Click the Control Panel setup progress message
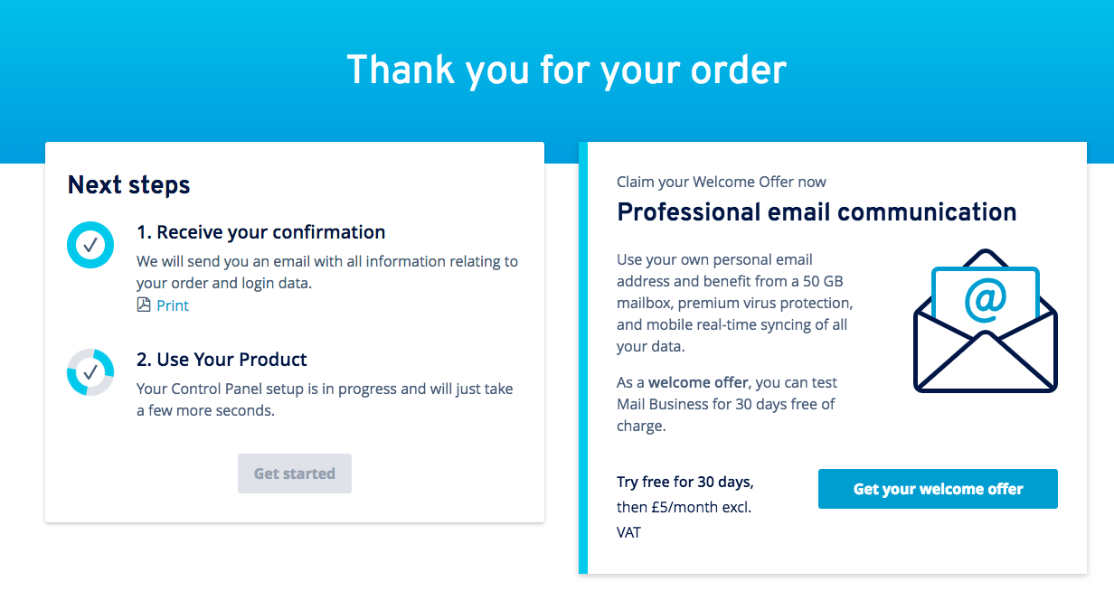The height and width of the screenshot is (591, 1114). click(x=325, y=399)
